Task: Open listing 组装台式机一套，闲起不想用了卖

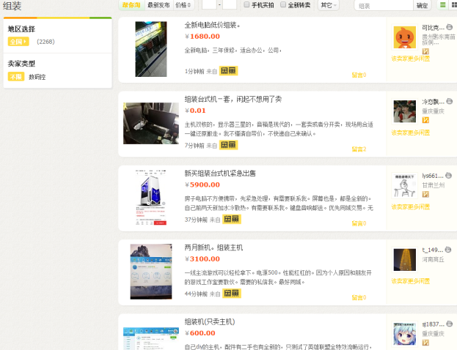Action: [233, 99]
